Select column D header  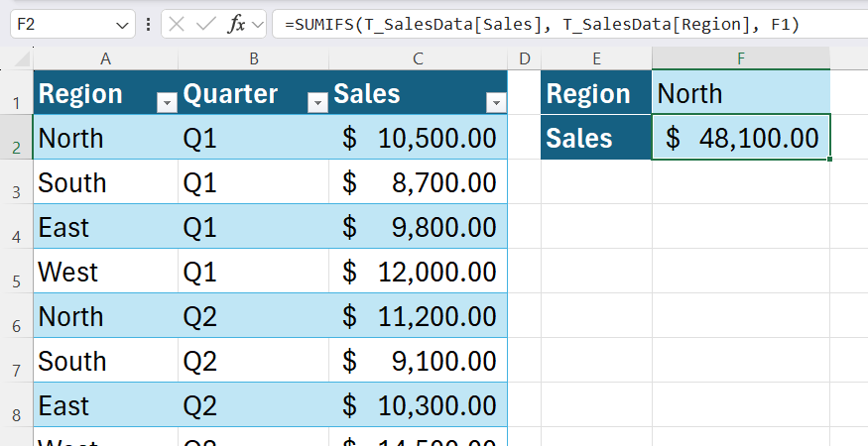click(x=524, y=58)
